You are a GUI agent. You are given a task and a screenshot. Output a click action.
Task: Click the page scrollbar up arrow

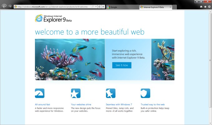pos(210,12)
